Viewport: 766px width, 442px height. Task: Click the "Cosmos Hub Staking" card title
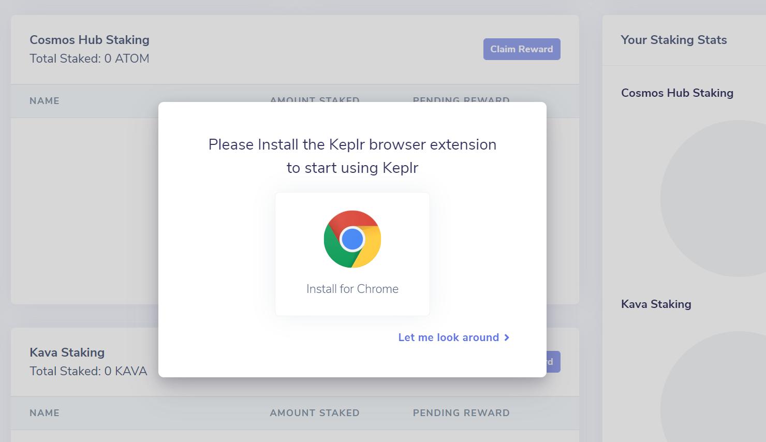[x=90, y=40]
